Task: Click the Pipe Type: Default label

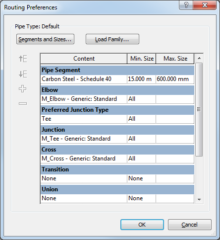Action: pos(37,26)
